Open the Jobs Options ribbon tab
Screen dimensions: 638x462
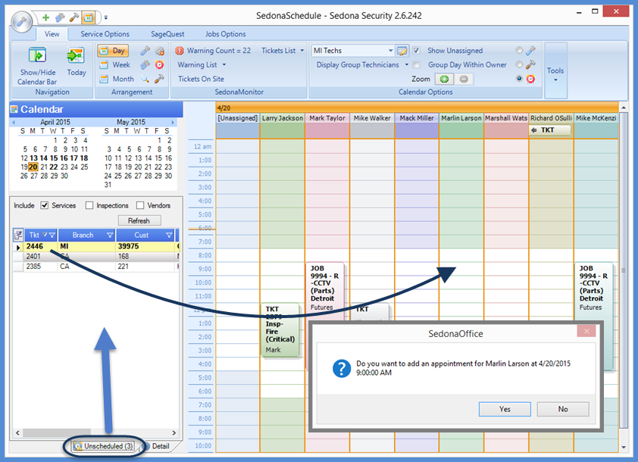(x=225, y=34)
